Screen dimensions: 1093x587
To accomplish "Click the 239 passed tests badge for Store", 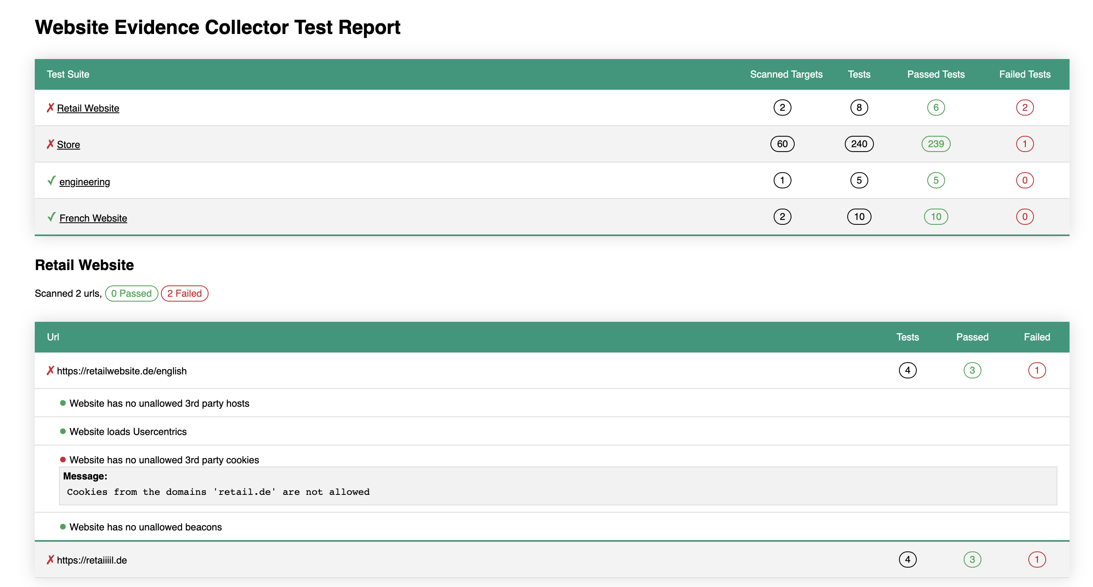I will coord(936,144).
